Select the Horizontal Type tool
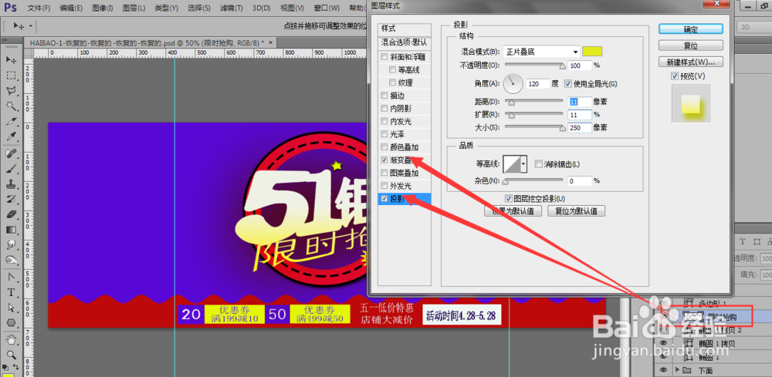This screenshot has height=377, width=772. coord(11,293)
